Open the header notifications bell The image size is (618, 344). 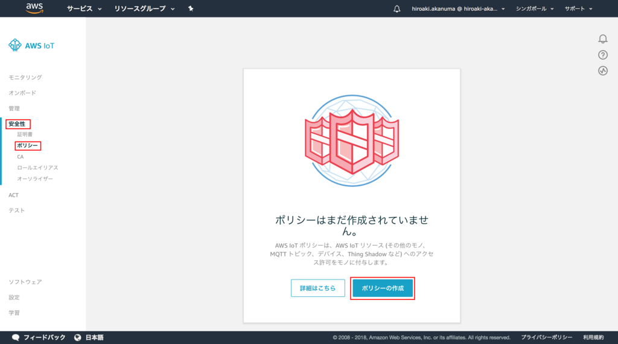[x=397, y=8]
